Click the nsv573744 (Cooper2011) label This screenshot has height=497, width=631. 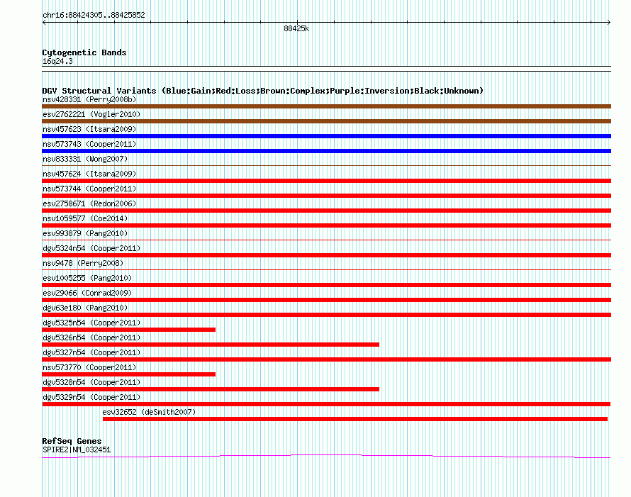[89, 189]
